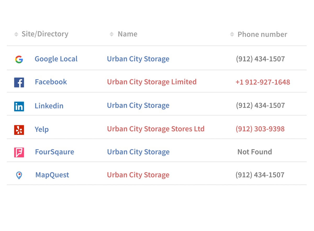Sort by Phone number column arrows
Screen dimensions: 314x231
tap(232, 35)
